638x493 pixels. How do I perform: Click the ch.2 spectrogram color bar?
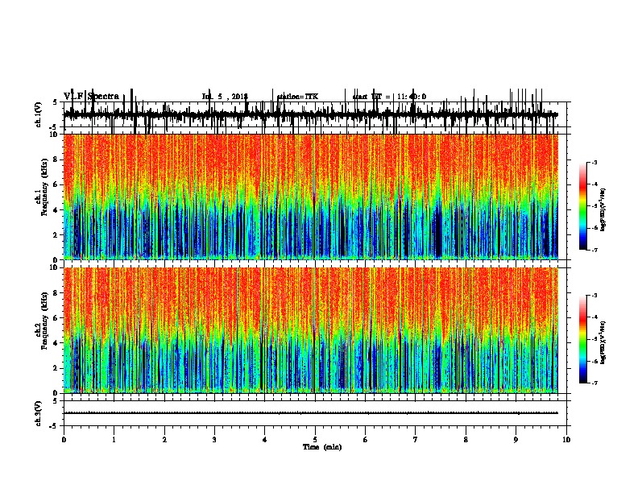point(583,339)
